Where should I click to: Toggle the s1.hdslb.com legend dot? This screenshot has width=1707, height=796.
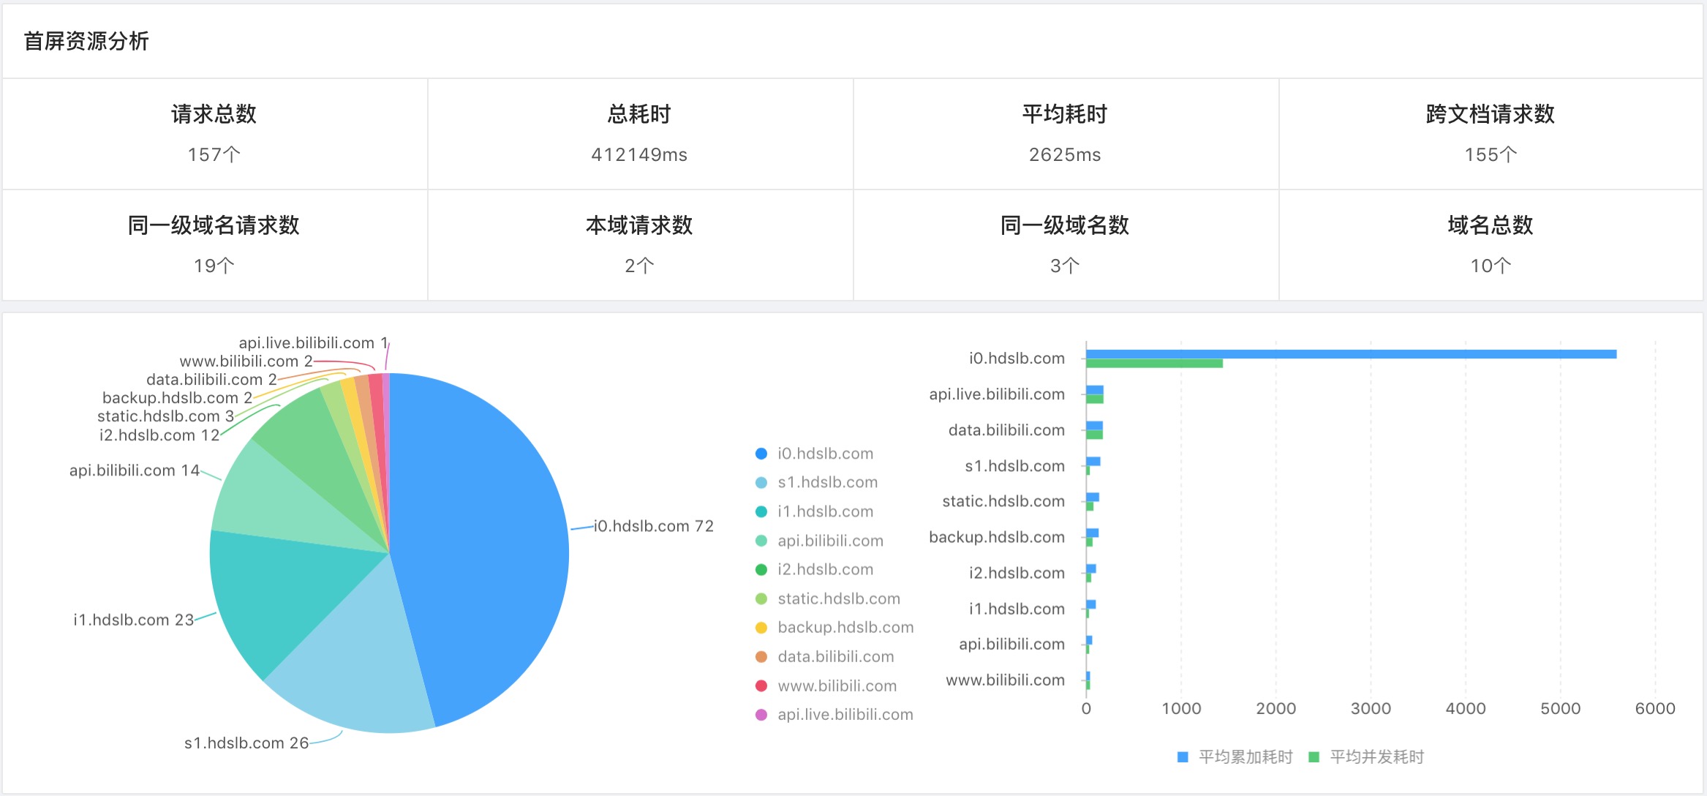pyautogui.click(x=761, y=483)
